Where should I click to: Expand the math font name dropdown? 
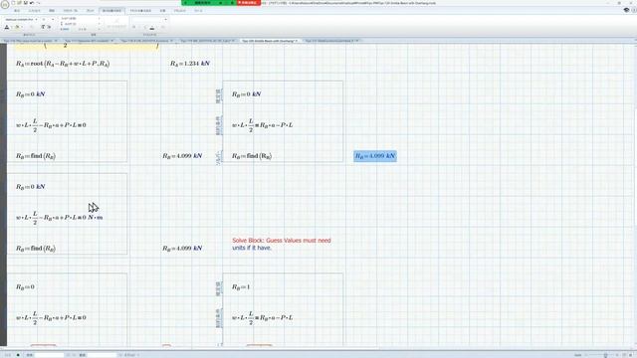pyautogui.click(x=36, y=19)
